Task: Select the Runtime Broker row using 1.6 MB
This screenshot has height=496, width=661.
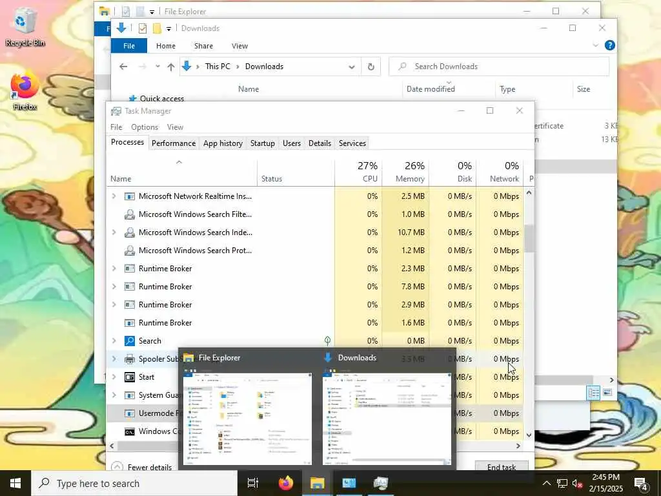Action: click(x=315, y=323)
